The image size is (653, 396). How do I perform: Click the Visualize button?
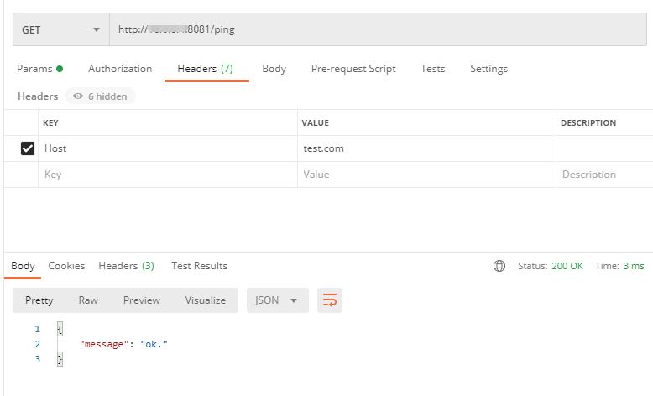click(x=206, y=300)
